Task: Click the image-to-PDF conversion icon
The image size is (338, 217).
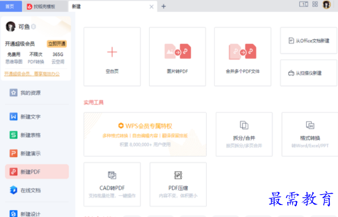Action: click(x=178, y=51)
